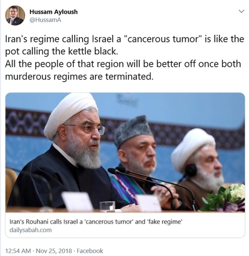Click the gray karakul hat in photo
Viewport: 249px width, 256px height.
pyautogui.click(x=133, y=130)
